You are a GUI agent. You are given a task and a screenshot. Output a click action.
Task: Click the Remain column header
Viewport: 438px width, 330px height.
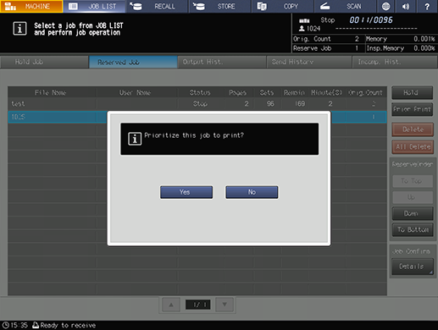click(x=294, y=92)
